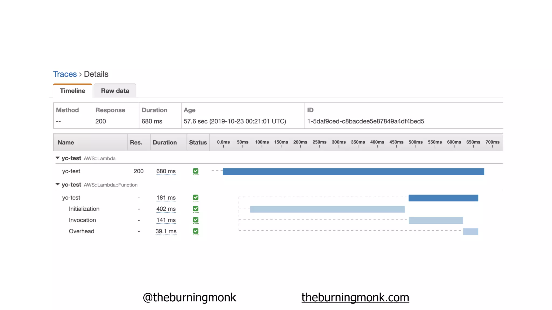Screen dimensions: 552x310
Task: Select the Invocation timeline bar
Action: [x=436, y=220]
